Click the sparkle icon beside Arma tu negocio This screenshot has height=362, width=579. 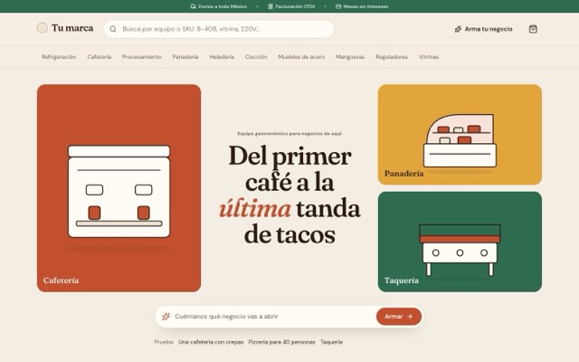[458, 29]
